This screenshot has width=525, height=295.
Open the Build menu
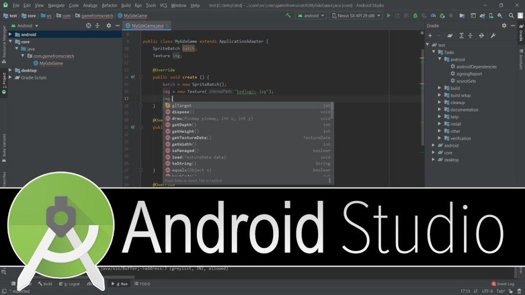pyautogui.click(x=126, y=5)
